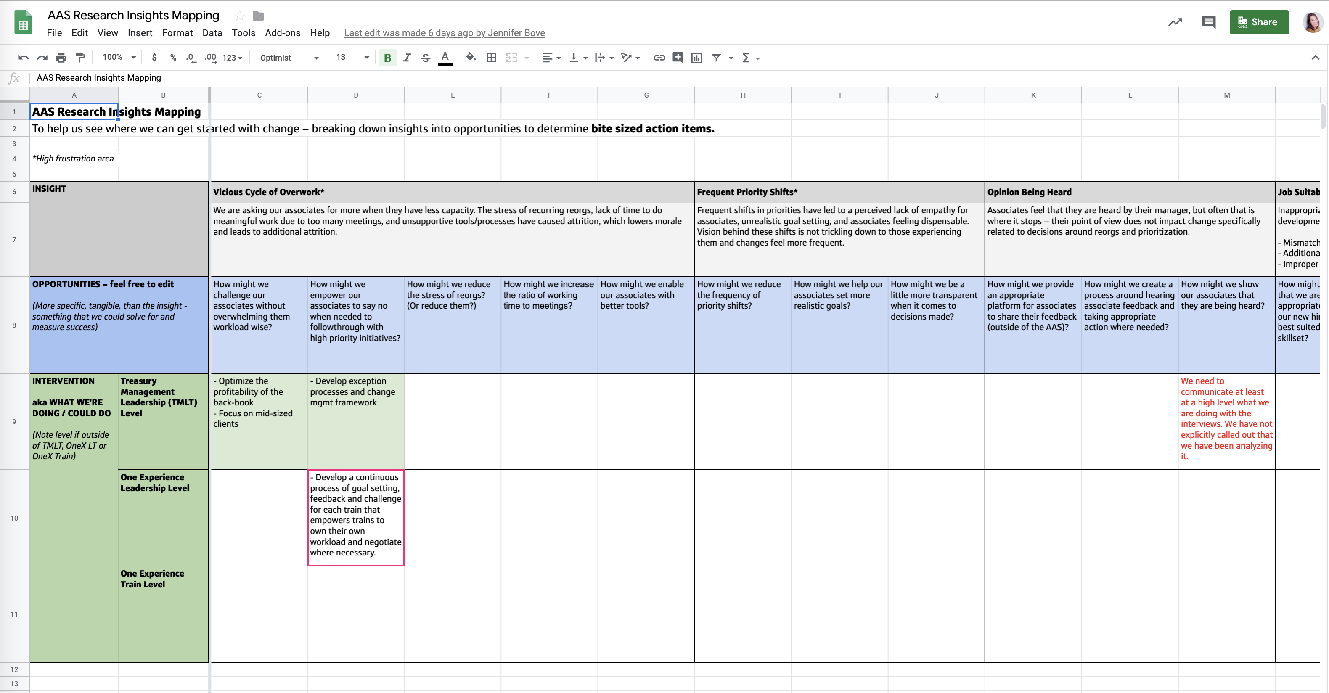Screen dimensions: 1329x693
Task: Toggle strikethrough formatting
Action: [x=426, y=58]
